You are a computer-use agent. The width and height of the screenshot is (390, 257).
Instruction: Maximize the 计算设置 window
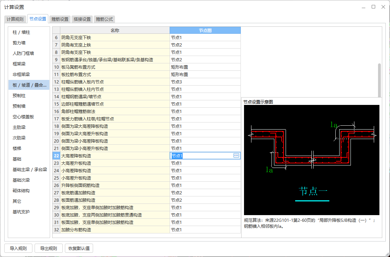click(373, 7)
